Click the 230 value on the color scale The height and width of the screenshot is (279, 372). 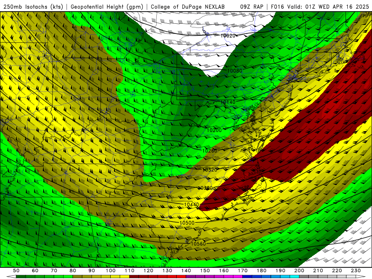point(356,271)
